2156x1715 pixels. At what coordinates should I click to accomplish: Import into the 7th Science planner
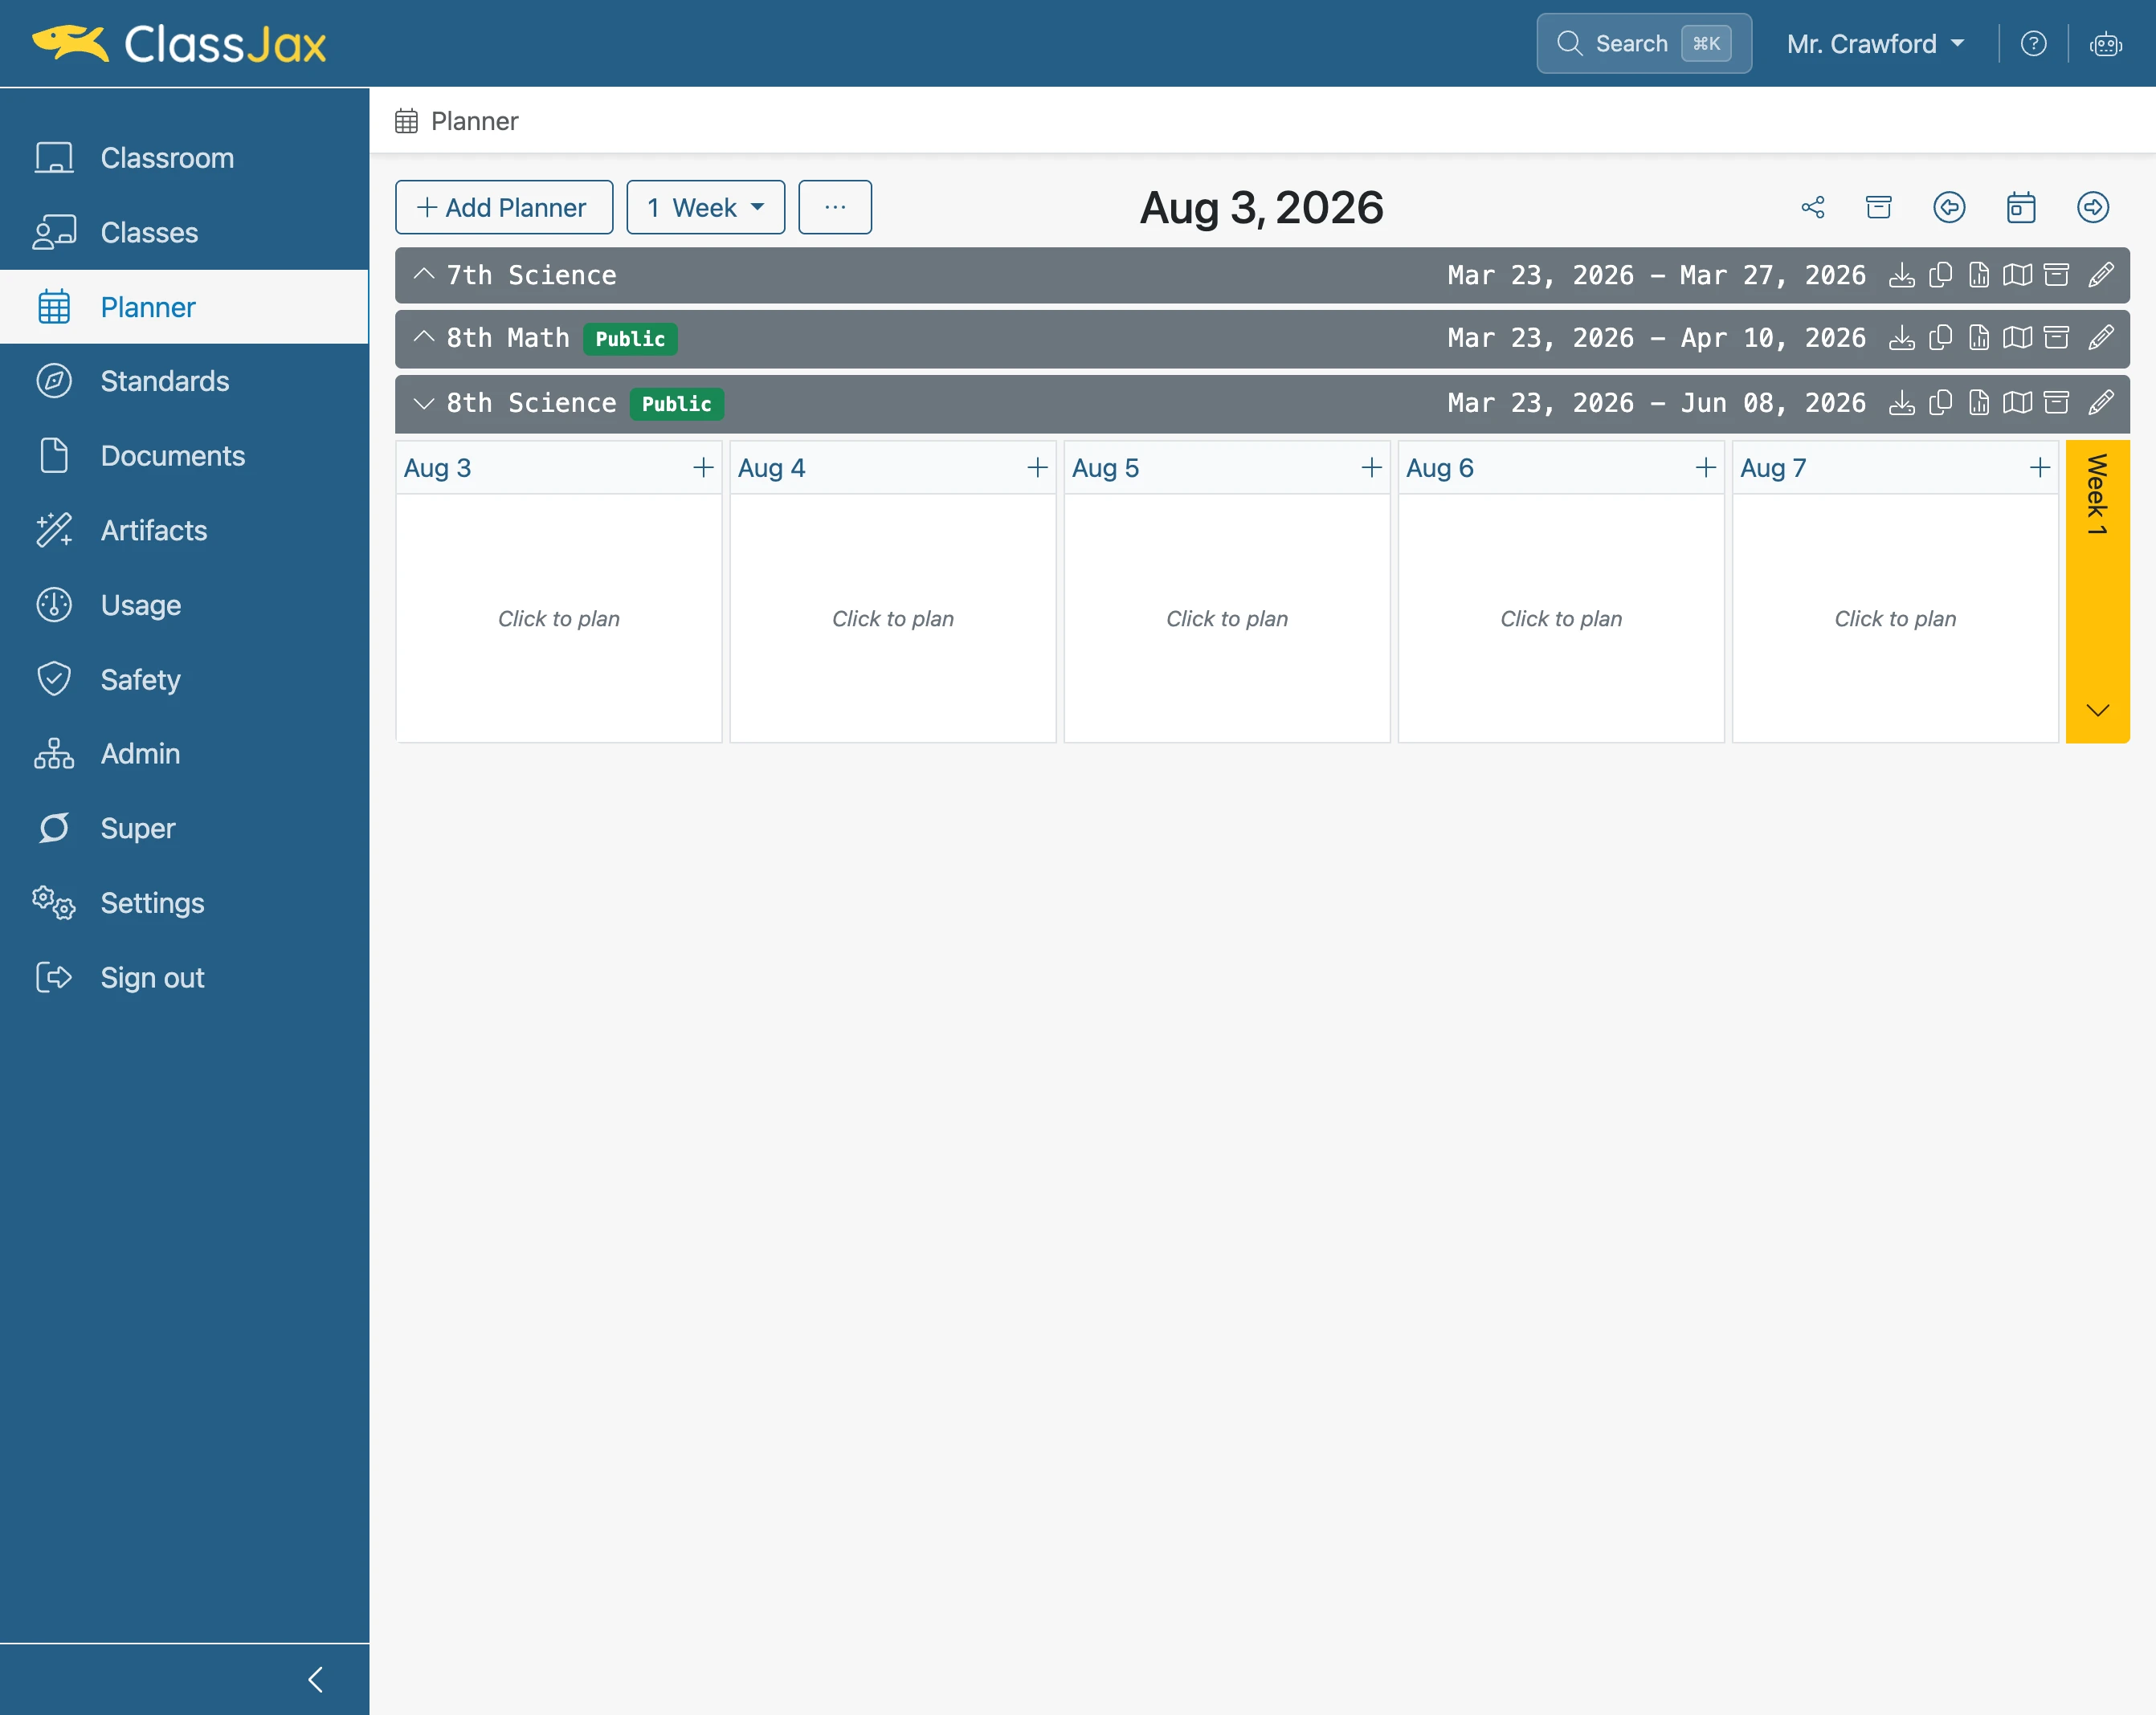[1901, 275]
